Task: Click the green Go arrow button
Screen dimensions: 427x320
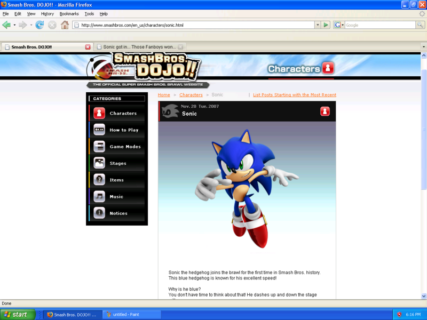Action: [326, 25]
